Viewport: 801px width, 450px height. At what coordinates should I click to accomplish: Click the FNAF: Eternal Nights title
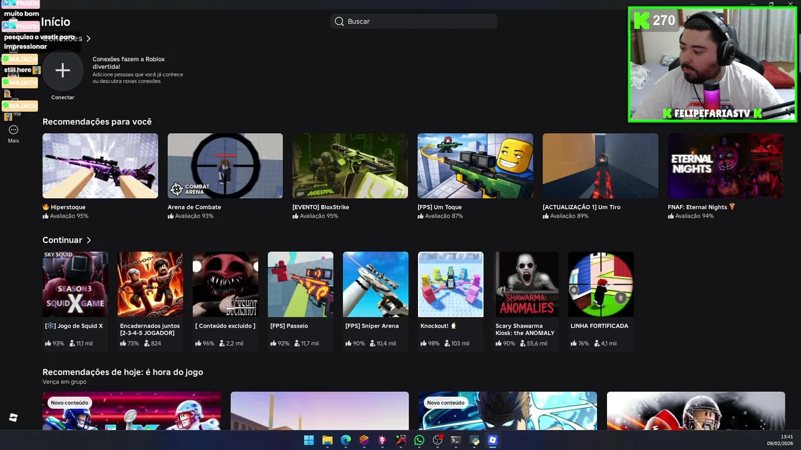pyautogui.click(x=702, y=207)
